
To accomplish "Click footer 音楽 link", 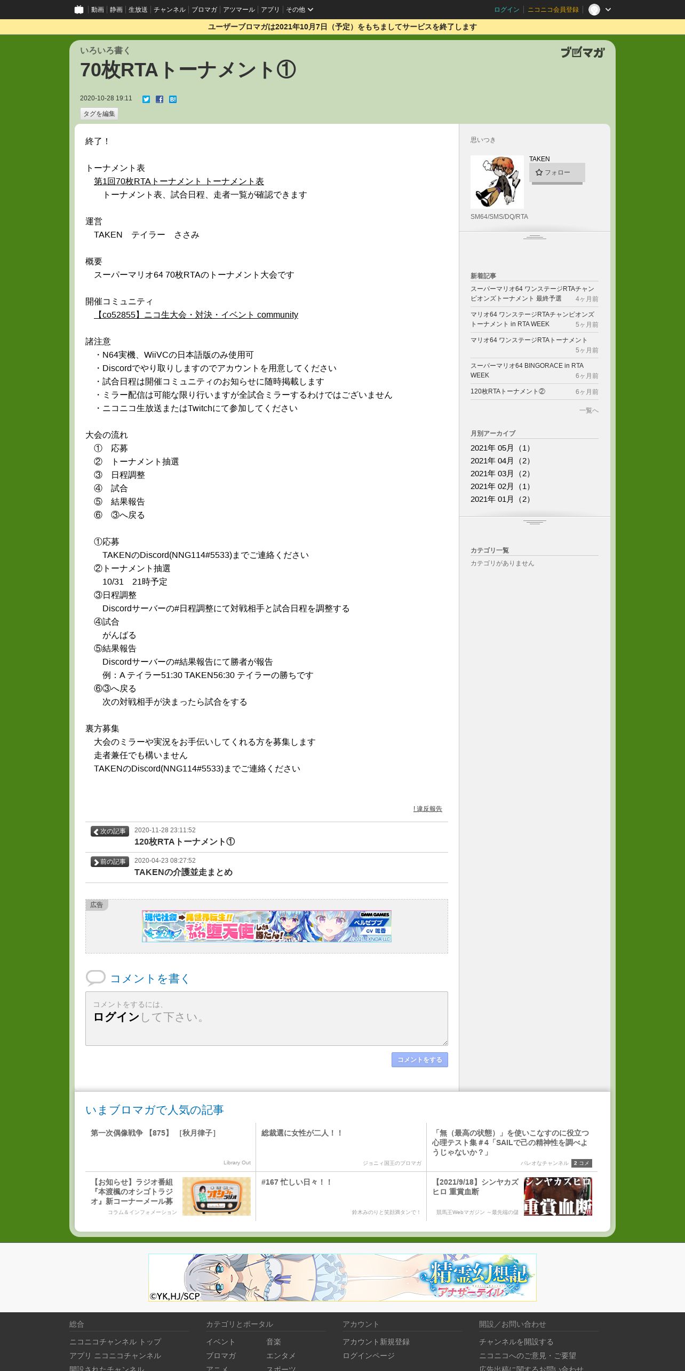I will pyautogui.click(x=274, y=1342).
